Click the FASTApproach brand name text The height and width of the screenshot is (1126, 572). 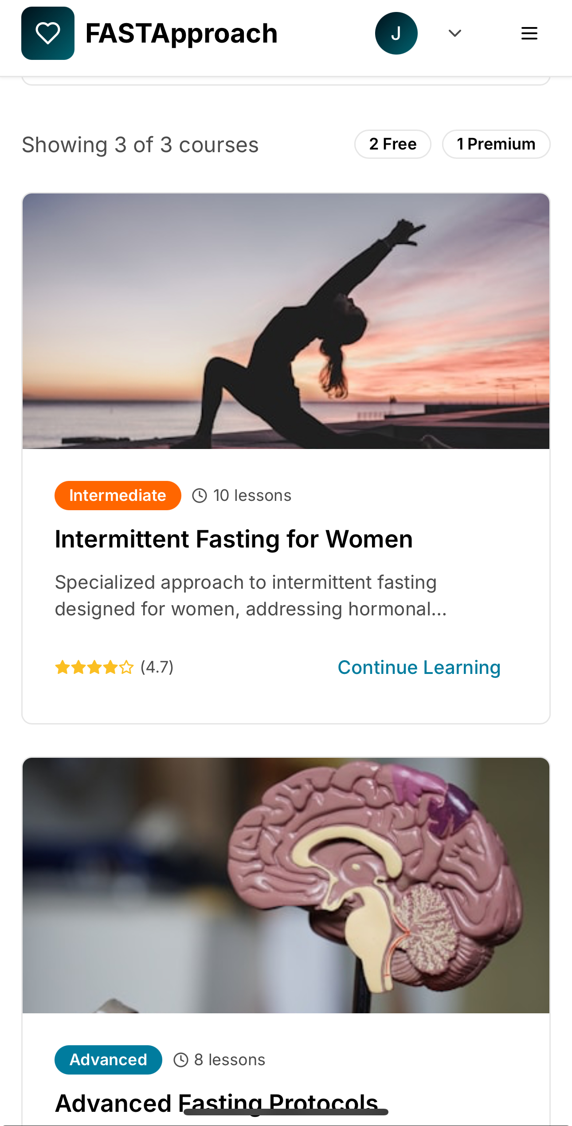pos(181,34)
